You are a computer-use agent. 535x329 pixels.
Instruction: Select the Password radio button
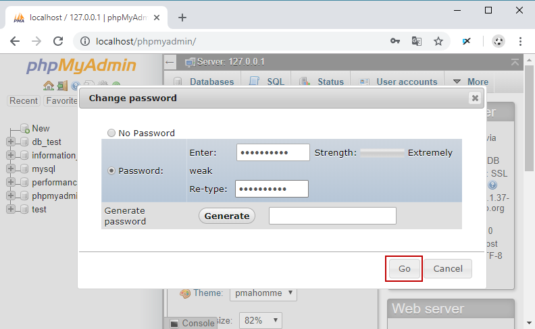coord(111,171)
